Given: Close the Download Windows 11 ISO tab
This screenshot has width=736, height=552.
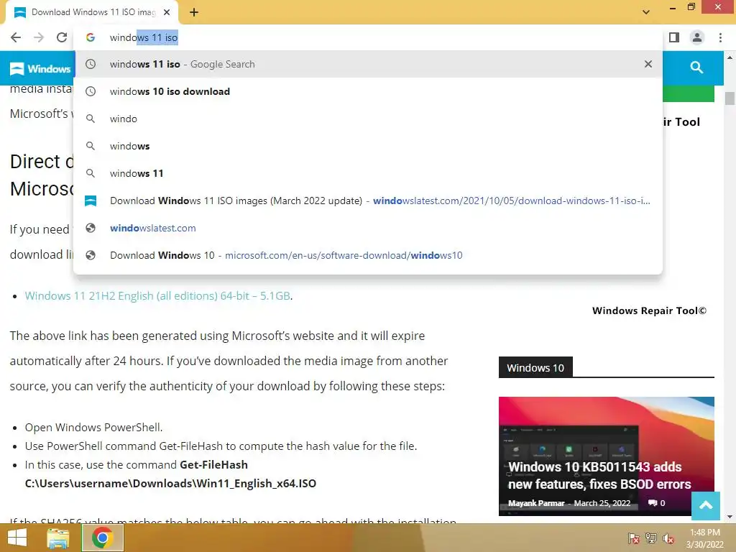Looking at the screenshot, I should tap(167, 12).
